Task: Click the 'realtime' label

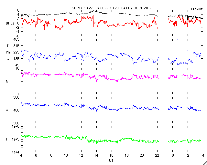Action: 197,9
